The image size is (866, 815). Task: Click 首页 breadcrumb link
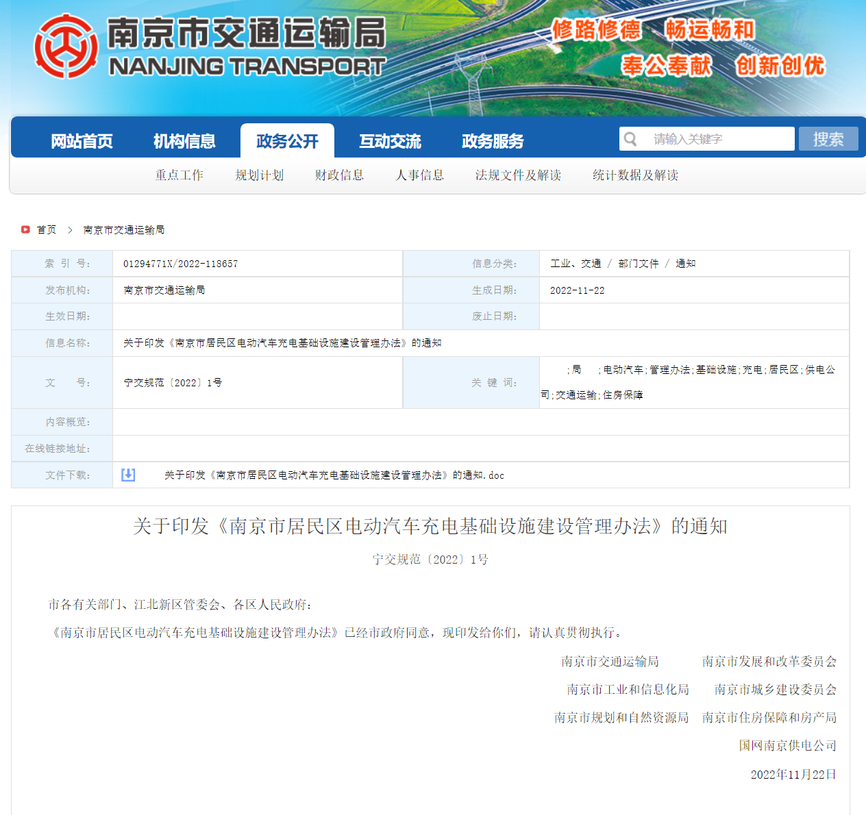[47, 230]
